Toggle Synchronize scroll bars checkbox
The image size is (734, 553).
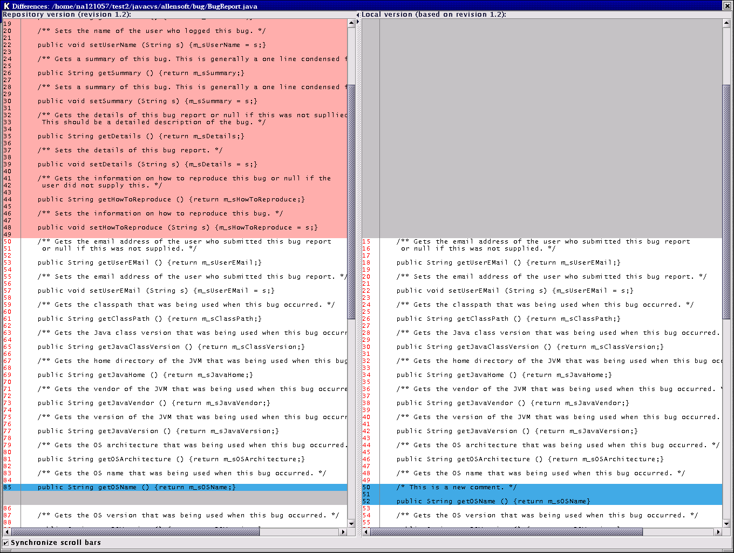[5, 543]
